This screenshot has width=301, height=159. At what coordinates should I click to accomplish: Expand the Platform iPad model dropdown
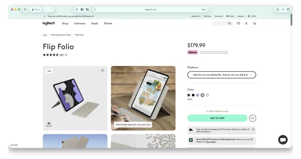222,75
